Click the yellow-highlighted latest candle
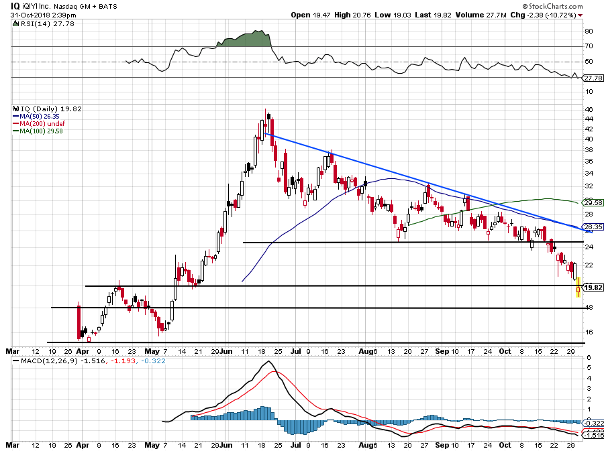 [x=578, y=287]
